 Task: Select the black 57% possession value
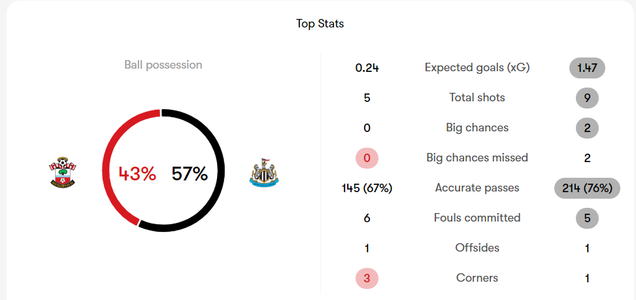pyautogui.click(x=190, y=173)
